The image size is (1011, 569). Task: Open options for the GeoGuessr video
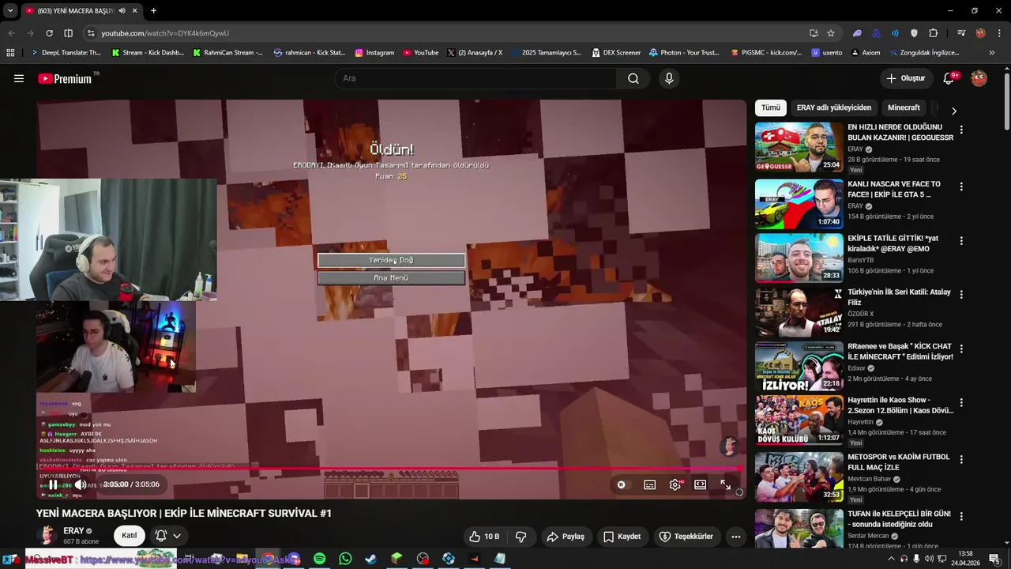(x=961, y=130)
